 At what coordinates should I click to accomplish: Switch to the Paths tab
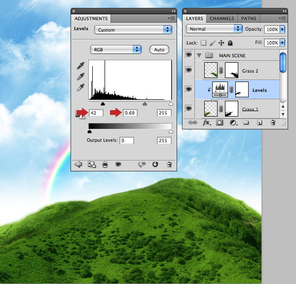[x=249, y=19]
